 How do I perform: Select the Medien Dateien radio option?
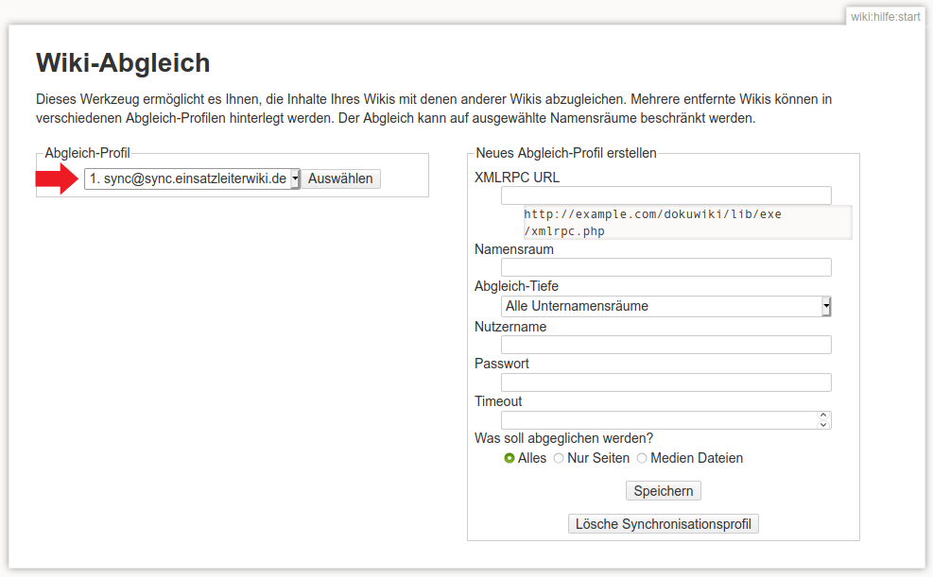click(642, 458)
